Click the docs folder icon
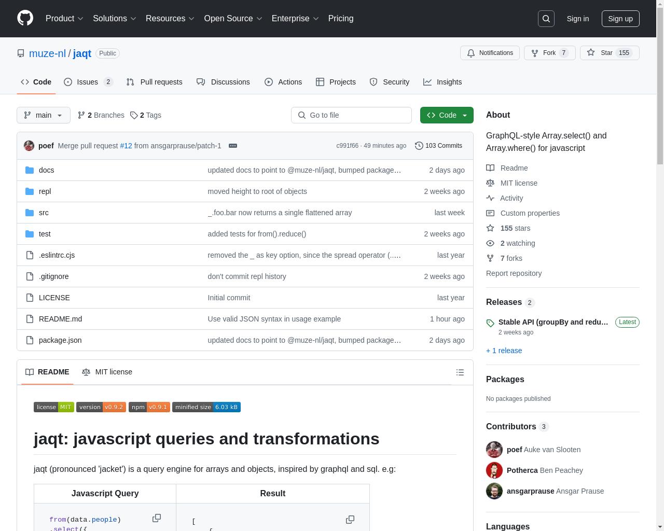 coord(30,170)
